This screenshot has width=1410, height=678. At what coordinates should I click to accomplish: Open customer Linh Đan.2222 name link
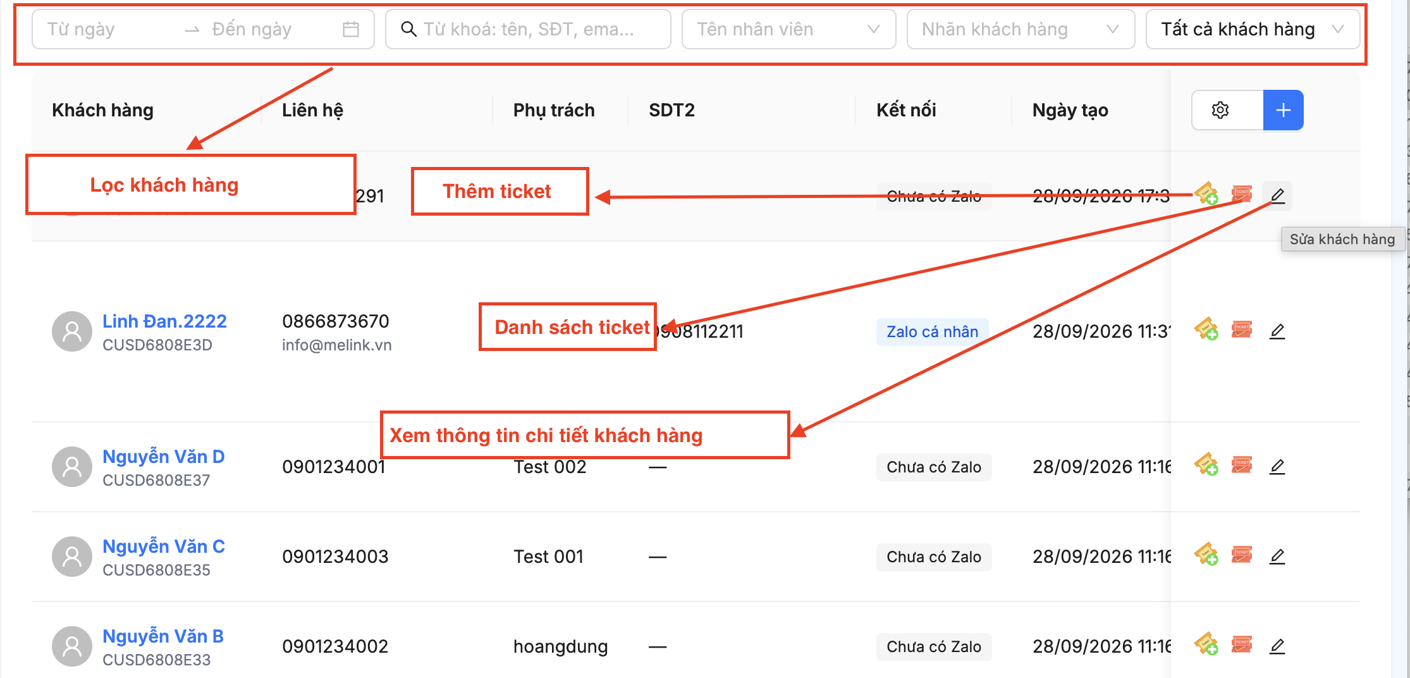pos(164,321)
